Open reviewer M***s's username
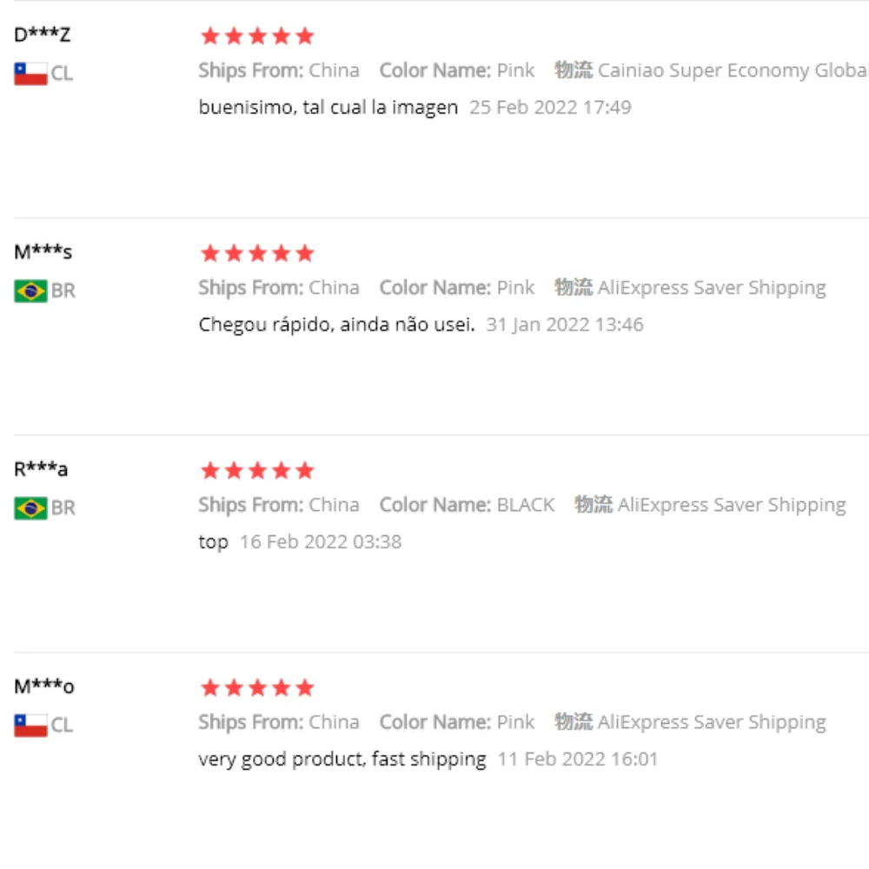This screenshot has height=869, width=869. tap(43, 253)
